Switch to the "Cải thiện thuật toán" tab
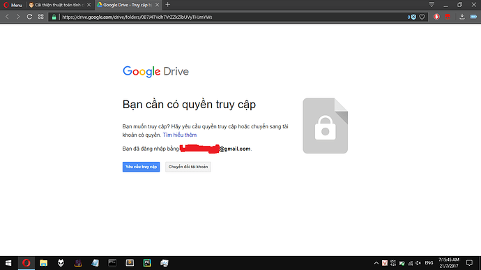The image size is (481, 270). (x=56, y=5)
